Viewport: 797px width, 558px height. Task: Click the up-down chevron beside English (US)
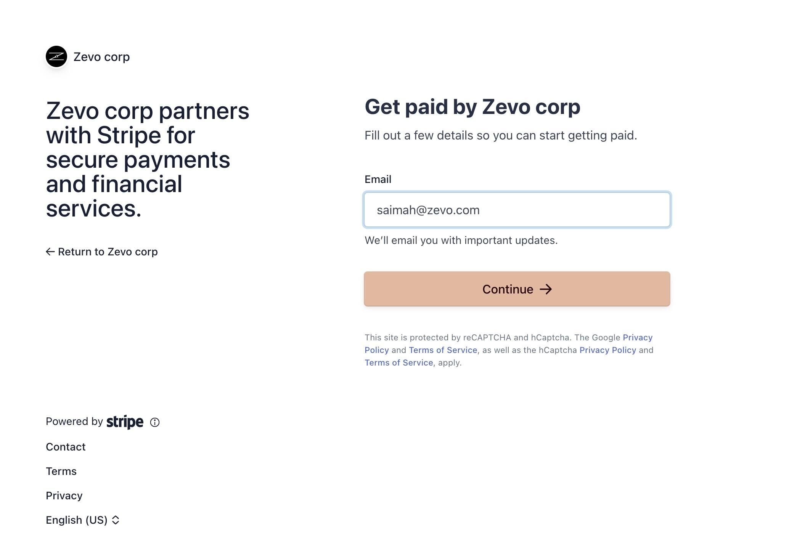[116, 520]
